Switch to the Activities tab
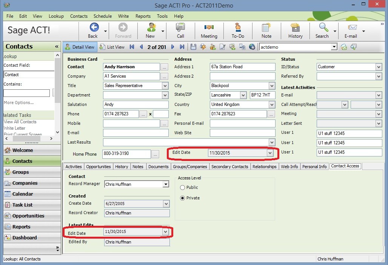 (x=74, y=167)
